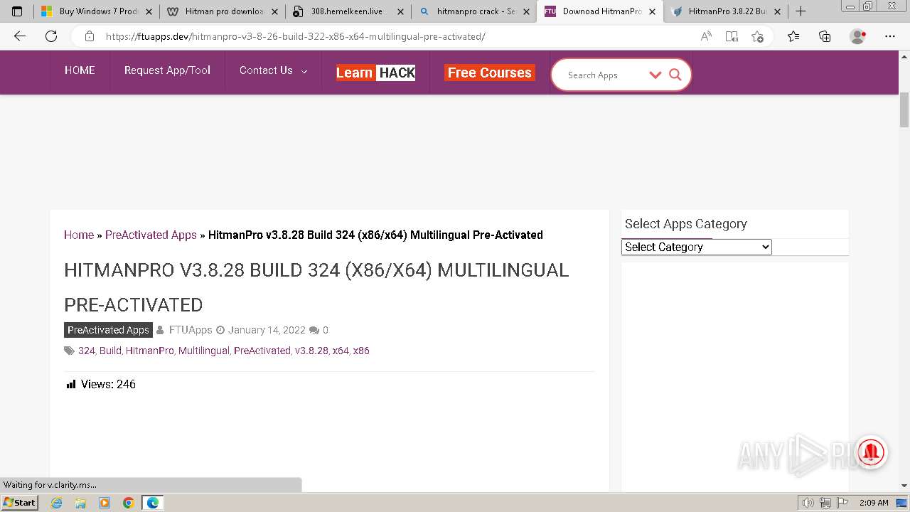Open the HOME menu item
This screenshot has width=910, height=512.
click(80, 70)
